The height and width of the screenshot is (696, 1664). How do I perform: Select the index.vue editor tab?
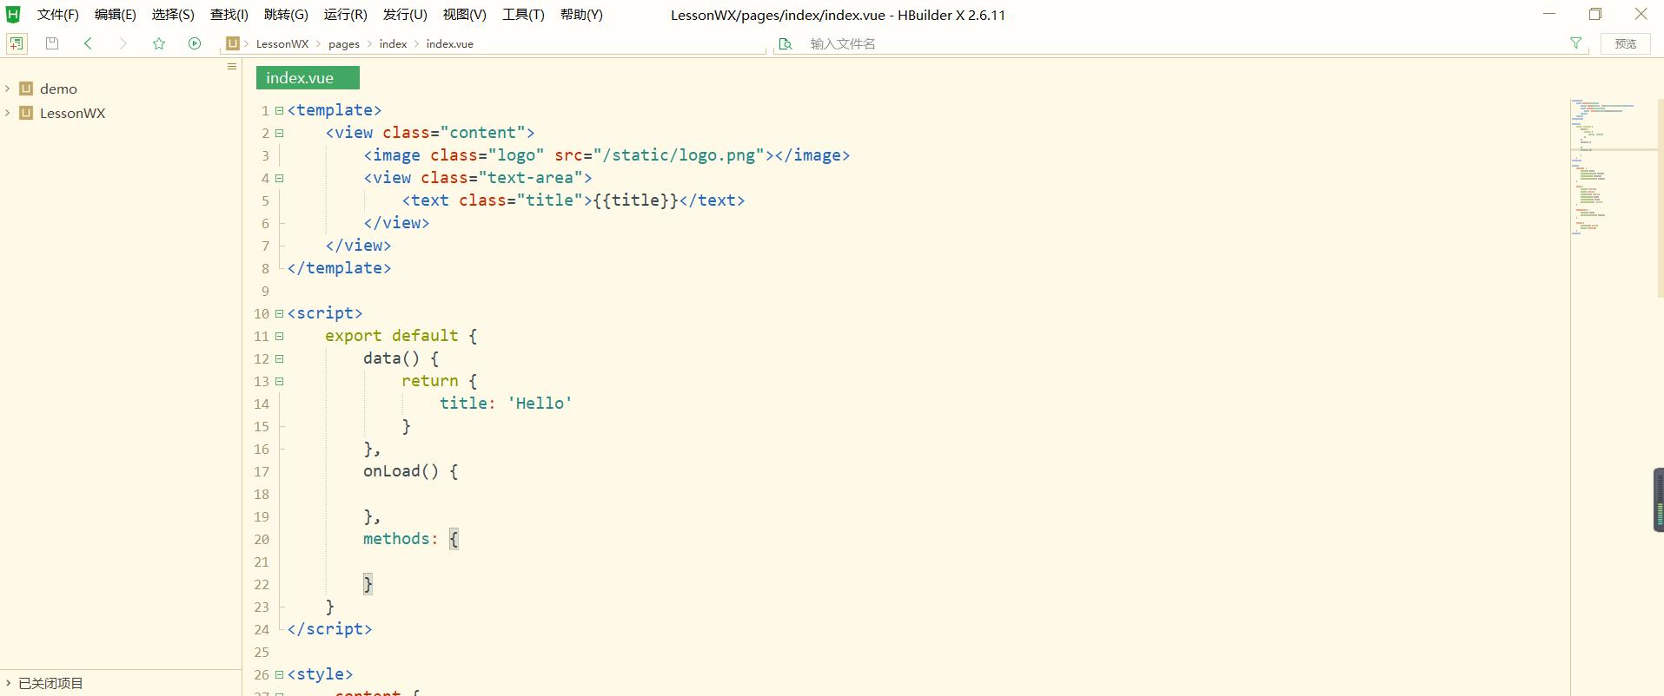(x=300, y=78)
